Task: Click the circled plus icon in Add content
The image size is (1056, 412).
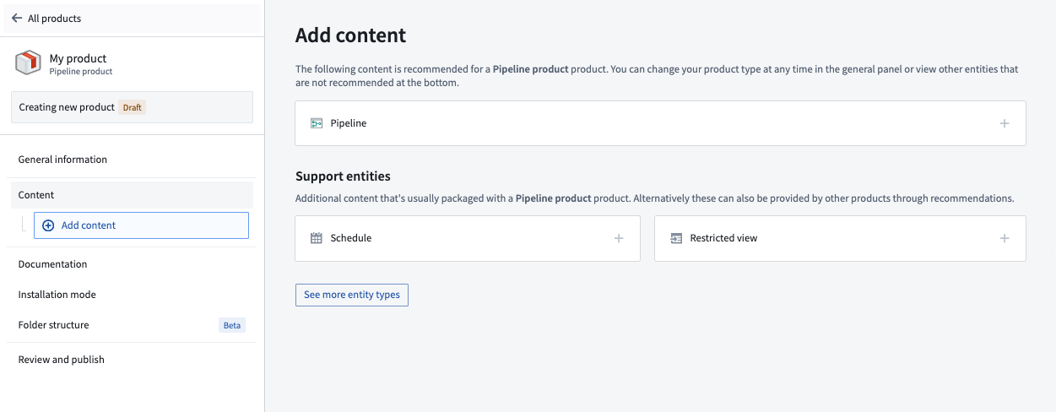Action: coord(48,225)
